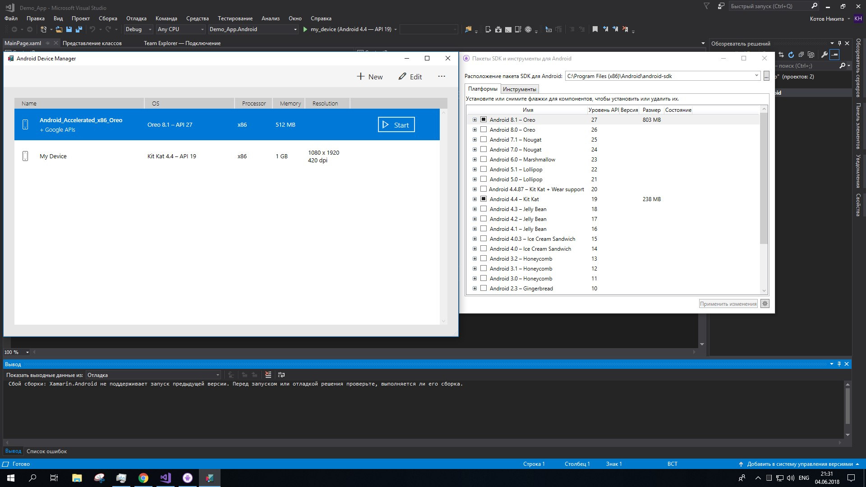Click the green Start debugging arrow
Screen dimensions: 866x487
point(305,29)
